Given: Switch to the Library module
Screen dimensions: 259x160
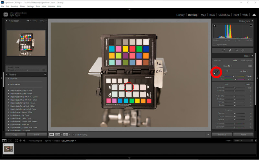Looking at the screenshot, I should tap(180, 15).
